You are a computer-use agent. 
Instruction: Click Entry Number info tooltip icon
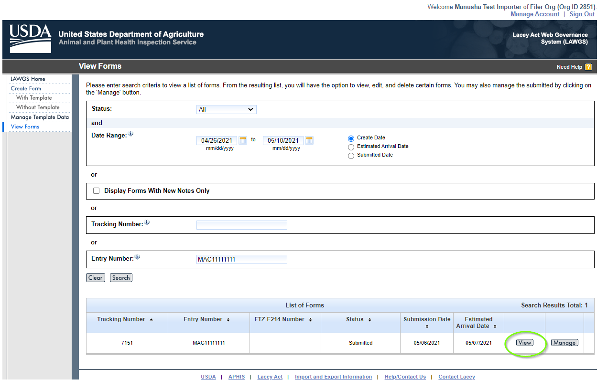pos(137,257)
